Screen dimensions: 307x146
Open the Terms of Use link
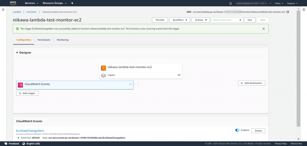point(296,144)
